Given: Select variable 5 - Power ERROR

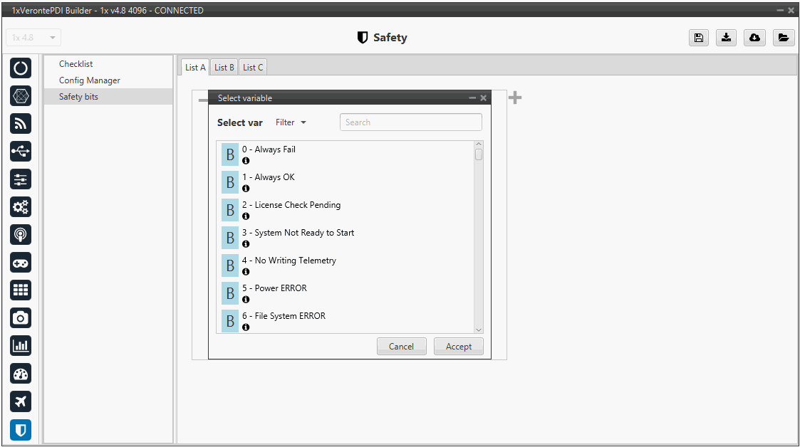Looking at the screenshot, I should coord(281,288).
